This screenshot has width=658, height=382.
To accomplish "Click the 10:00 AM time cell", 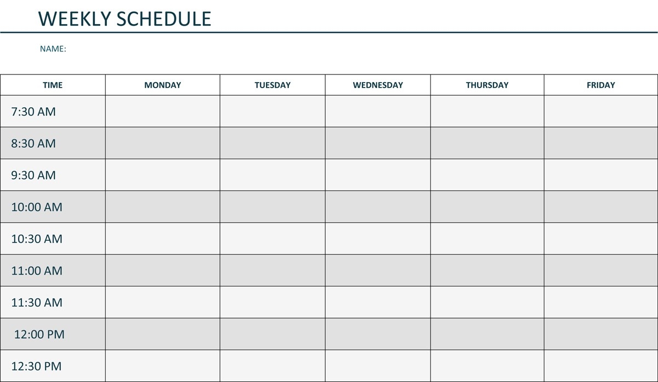I will (53, 207).
